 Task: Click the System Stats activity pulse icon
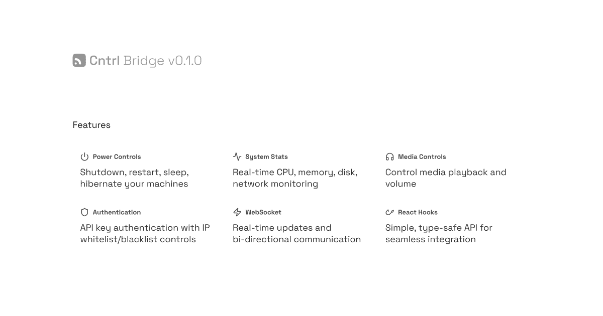pyautogui.click(x=237, y=157)
